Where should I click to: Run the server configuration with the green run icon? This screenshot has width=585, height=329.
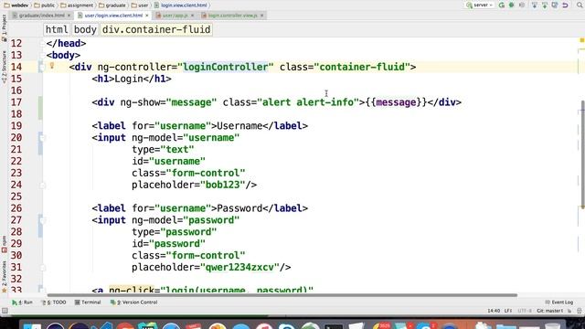(x=502, y=5)
